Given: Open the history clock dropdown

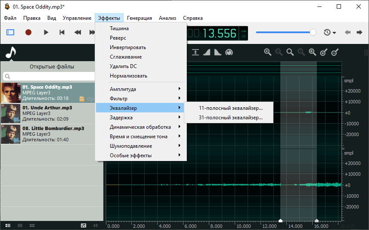Looking at the screenshot, I should (x=330, y=32).
